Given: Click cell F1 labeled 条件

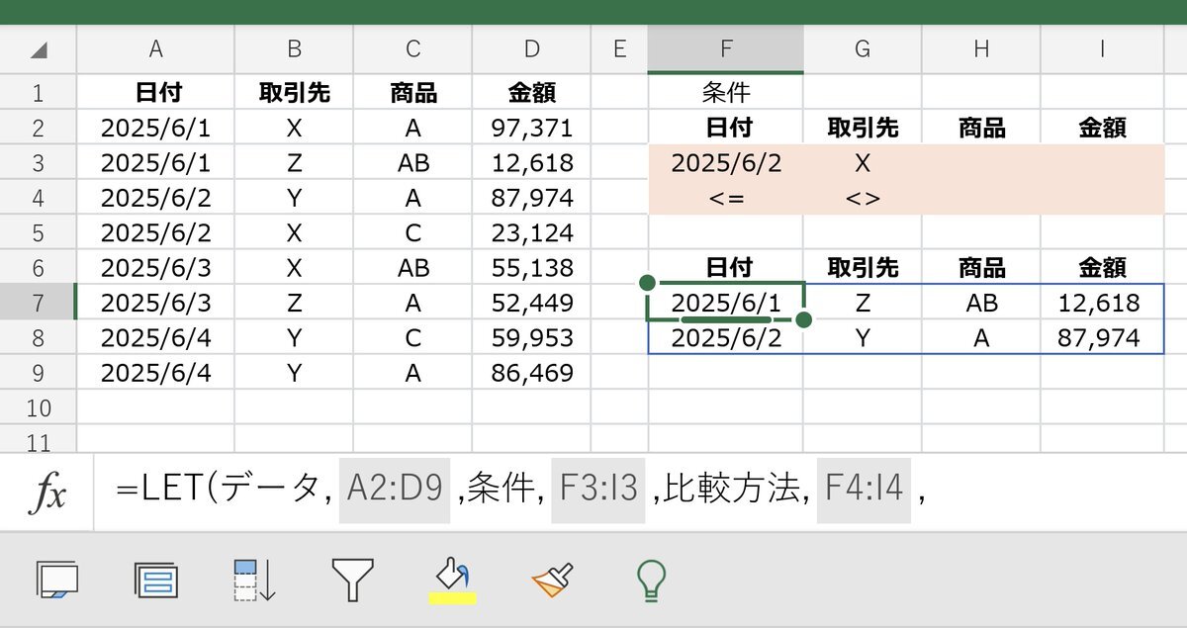Looking at the screenshot, I should [x=726, y=93].
